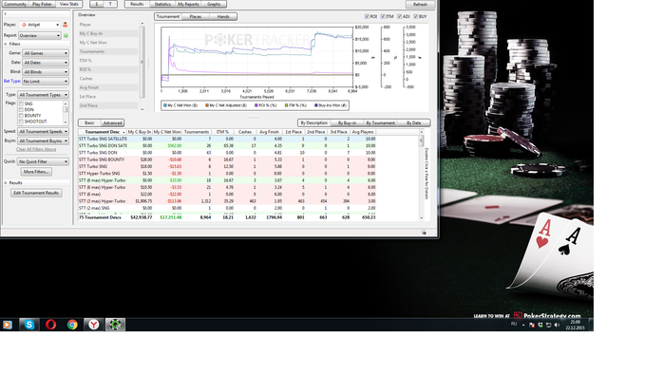Open Skype from the taskbar

coord(28,325)
